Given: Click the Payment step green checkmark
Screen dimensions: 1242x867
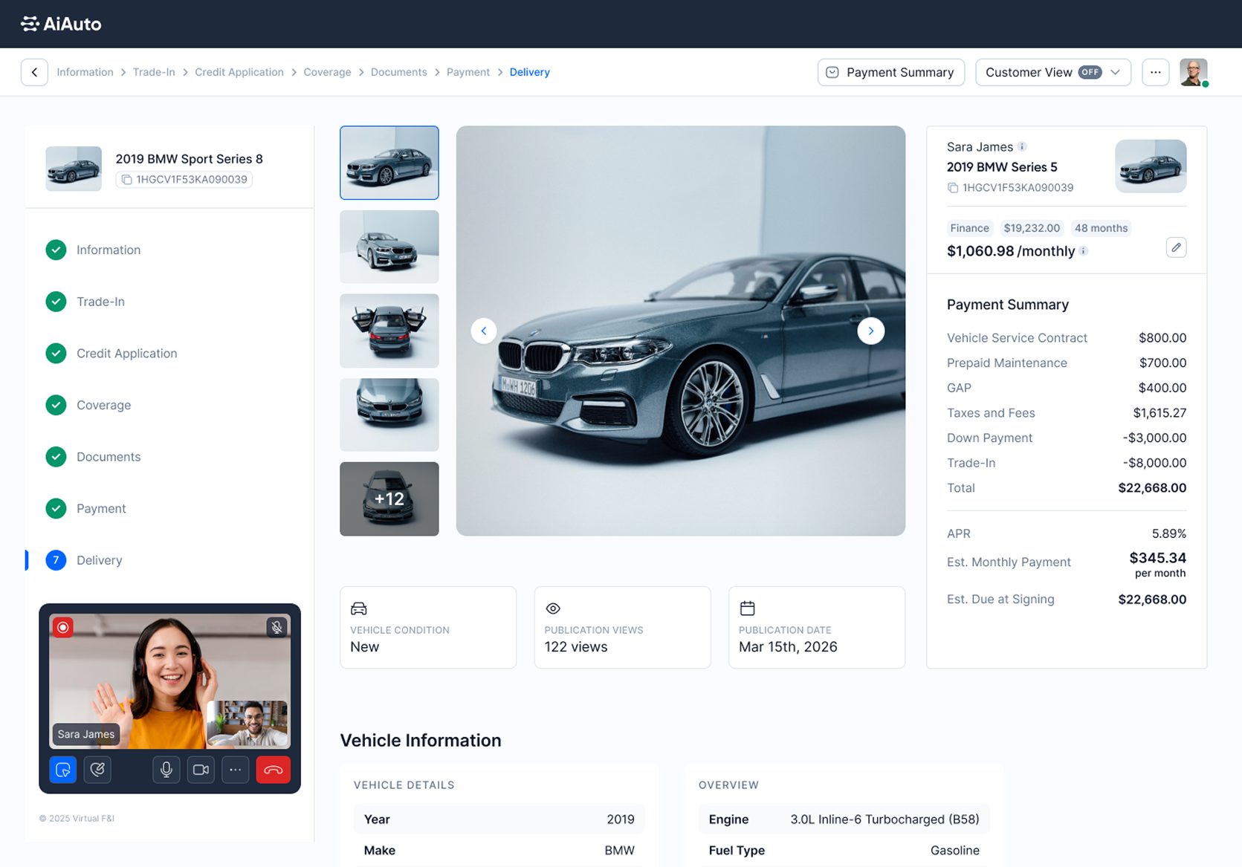Looking at the screenshot, I should [x=56, y=508].
